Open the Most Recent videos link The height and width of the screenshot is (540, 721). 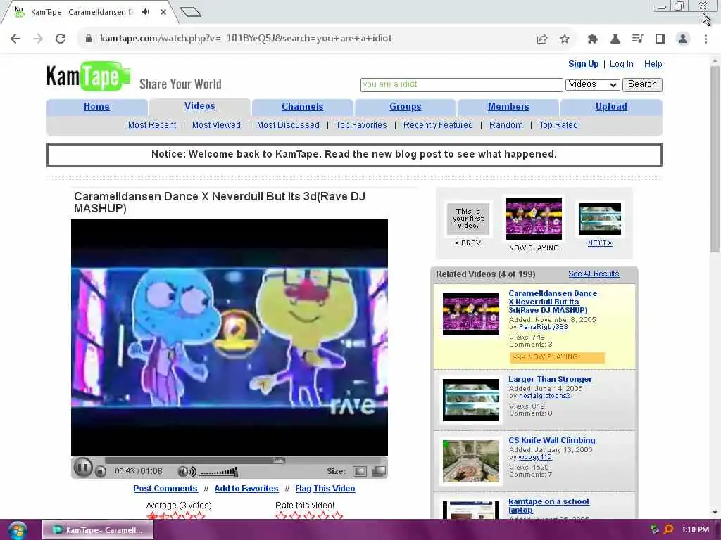coord(152,125)
